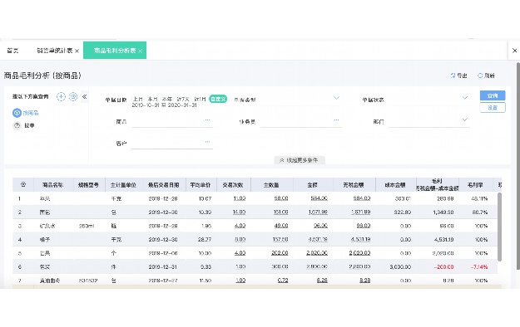Choose the 自定义 custom date range

pos(218,99)
